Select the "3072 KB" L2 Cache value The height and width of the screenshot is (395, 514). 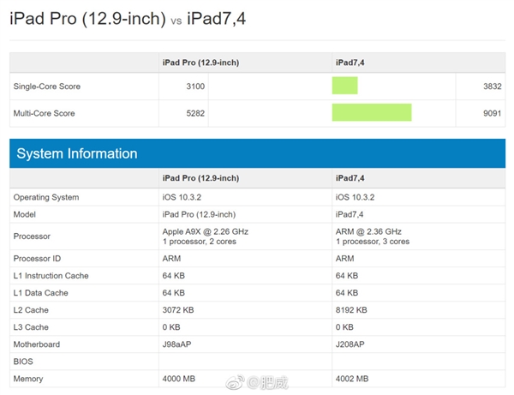pyautogui.click(x=178, y=310)
